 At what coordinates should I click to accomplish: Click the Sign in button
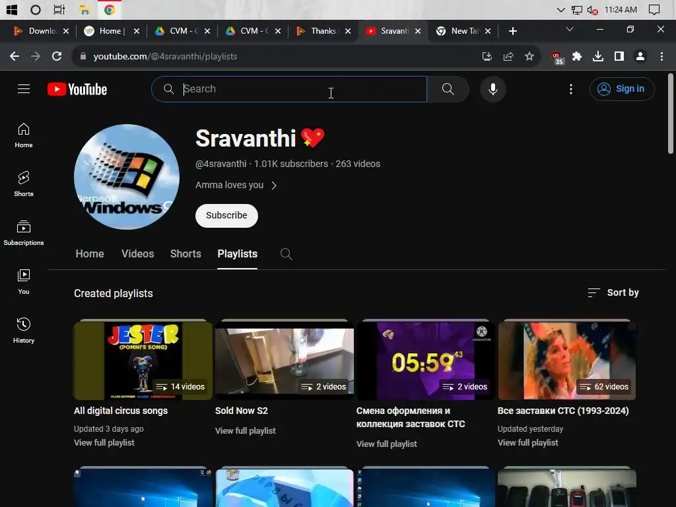622,89
